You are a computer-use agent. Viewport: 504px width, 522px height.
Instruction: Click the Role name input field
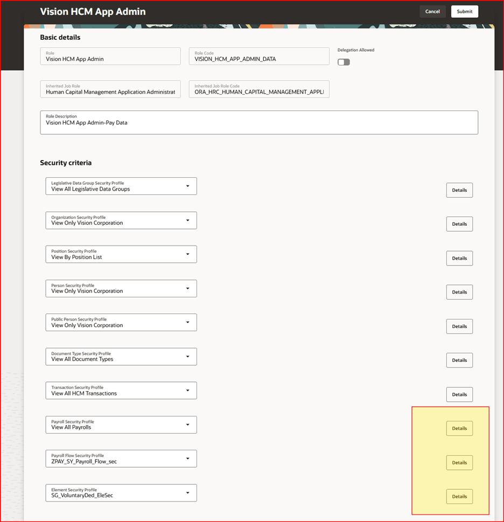110,56
